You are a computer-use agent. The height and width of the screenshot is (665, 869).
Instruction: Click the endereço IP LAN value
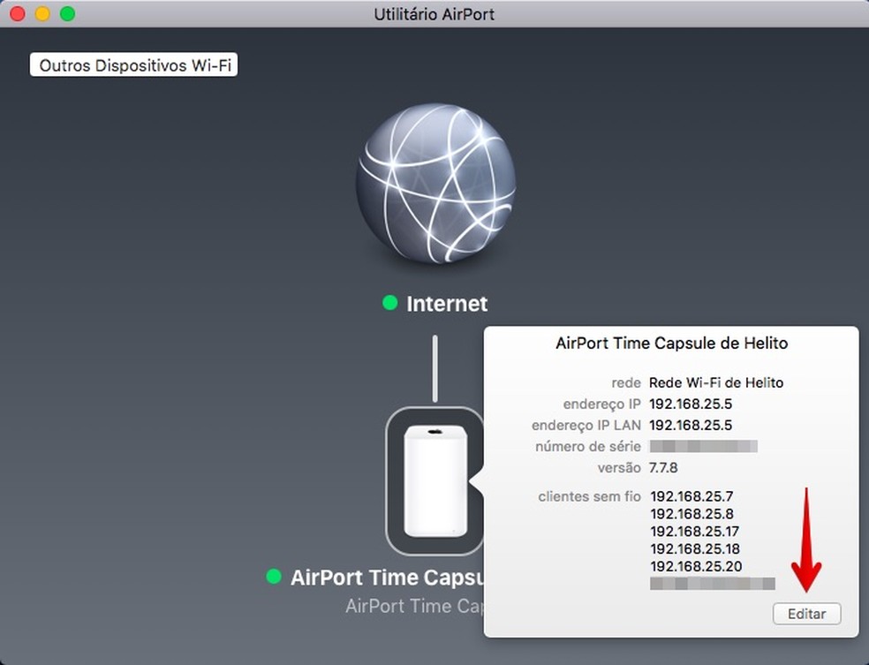point(691,425)
